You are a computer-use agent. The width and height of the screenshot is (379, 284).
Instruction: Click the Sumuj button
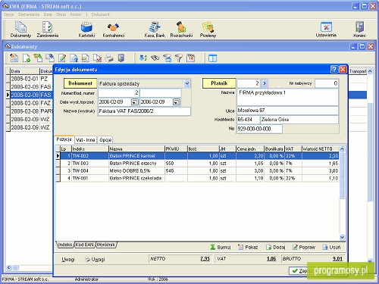click(221, 247)
